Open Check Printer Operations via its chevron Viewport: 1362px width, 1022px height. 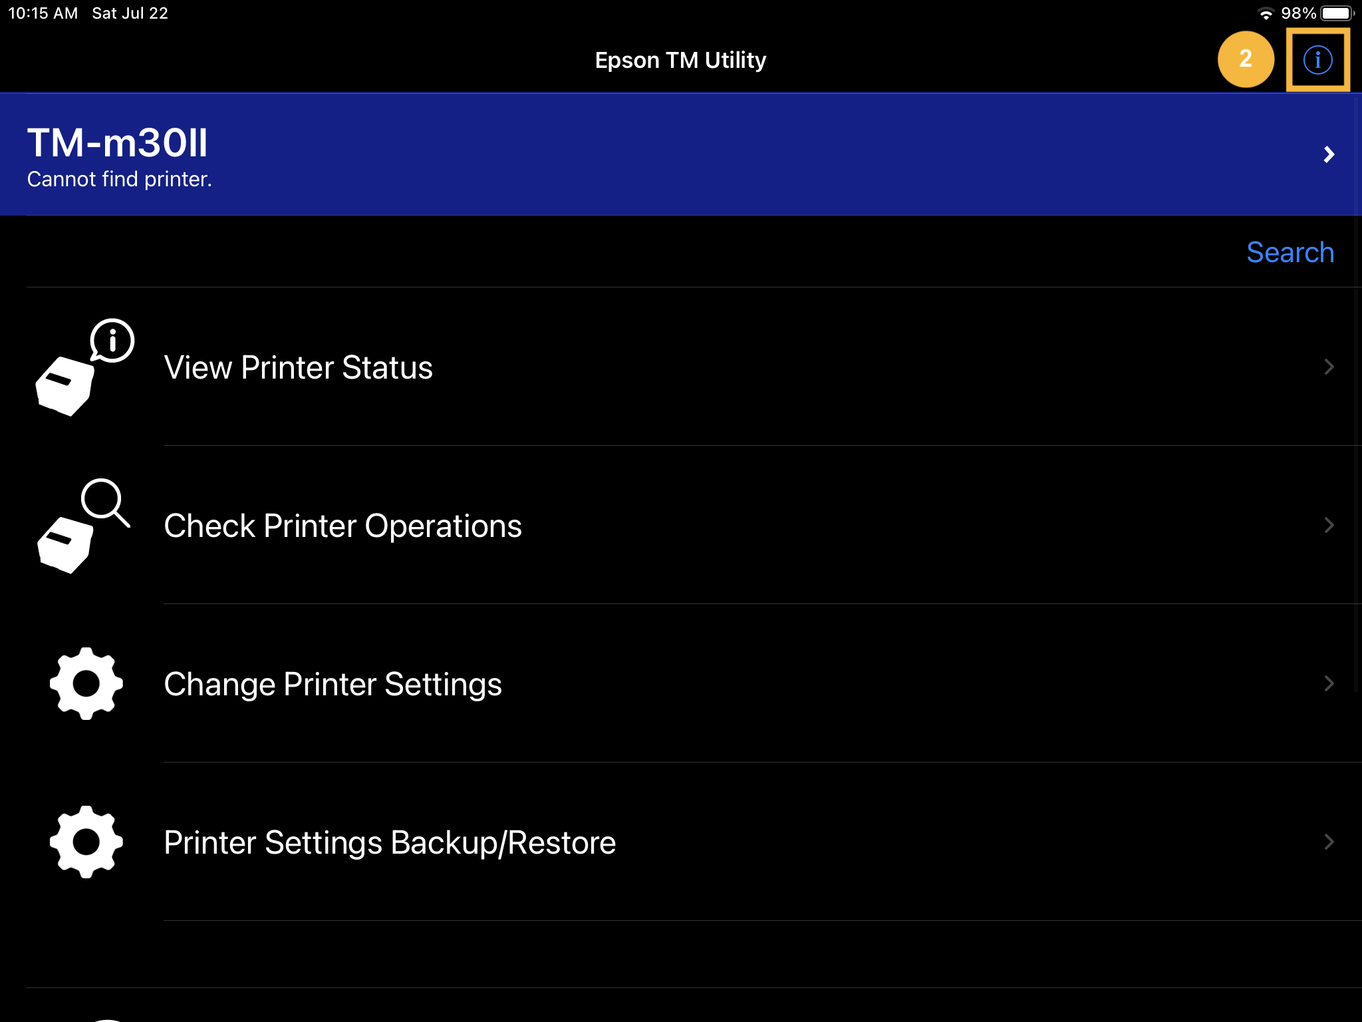click(x=1329, y=525)
